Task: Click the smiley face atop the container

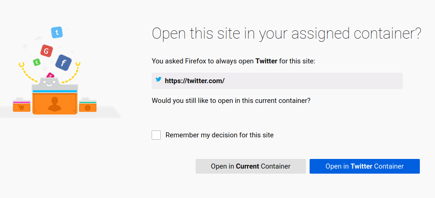Action: click(x=49, y=84)
